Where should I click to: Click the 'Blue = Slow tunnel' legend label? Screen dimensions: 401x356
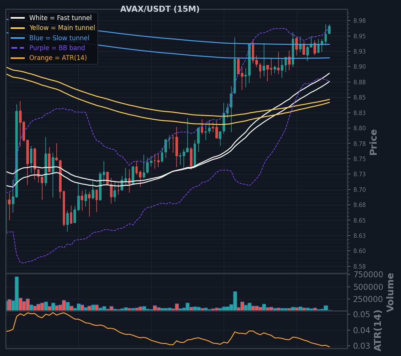pos(59,38)
